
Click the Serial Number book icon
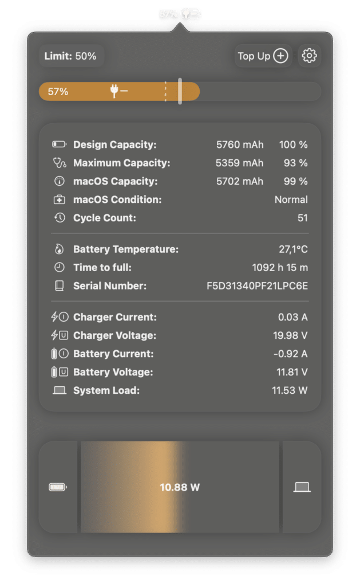pyautogui.click(x=59, y=286)
